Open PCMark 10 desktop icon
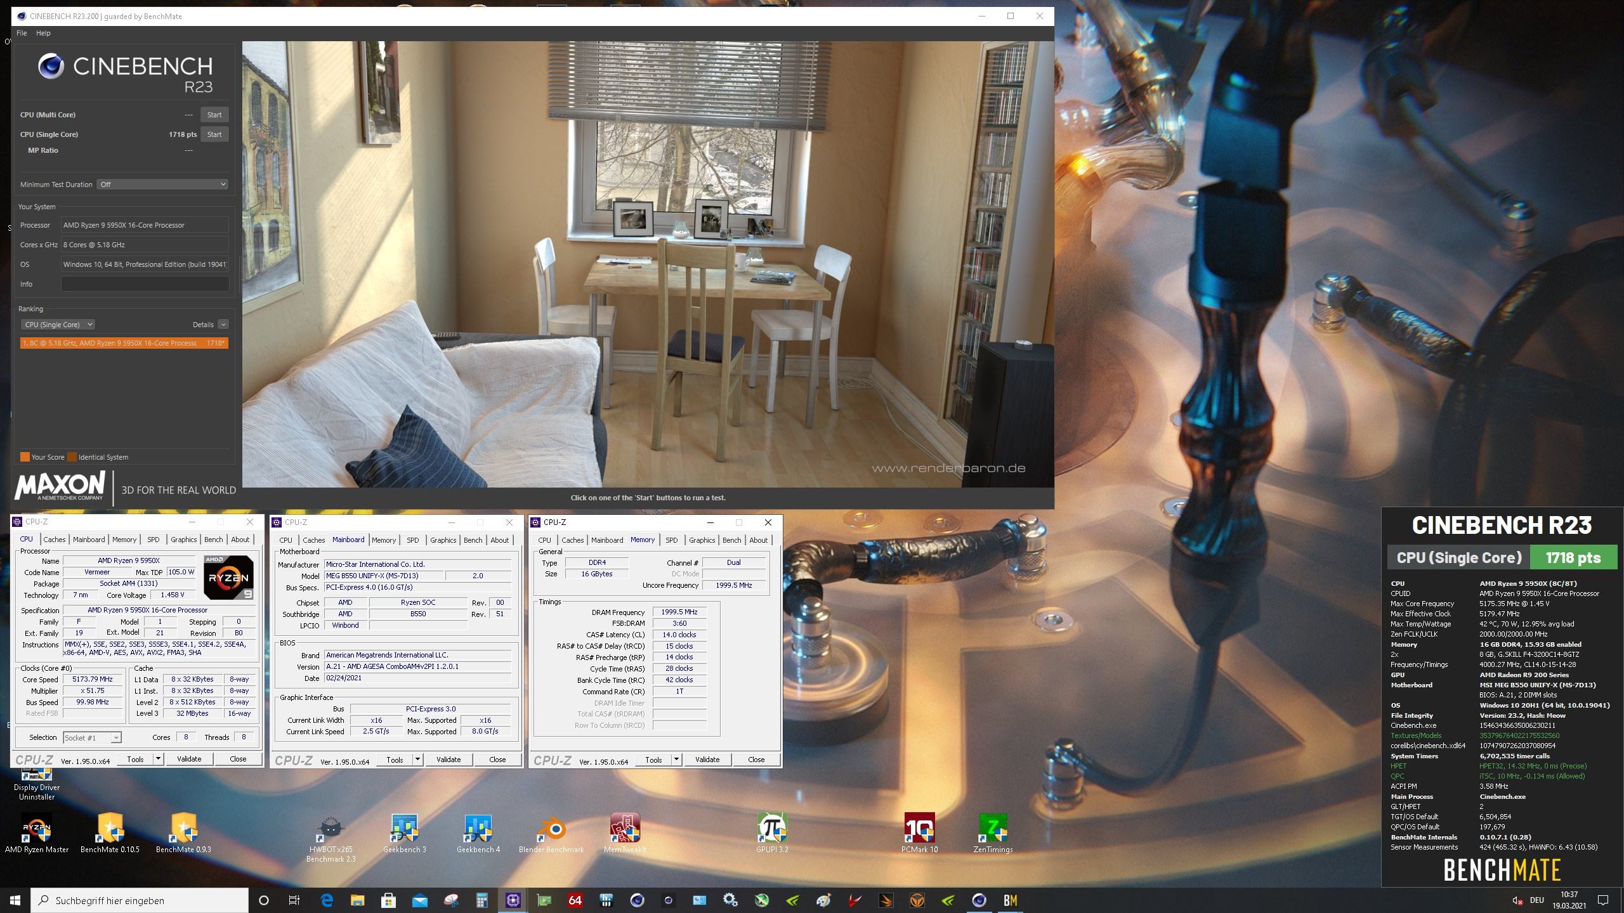Image resolution: width=1624 pixels, height=913 pixels. tap(919, 832)
